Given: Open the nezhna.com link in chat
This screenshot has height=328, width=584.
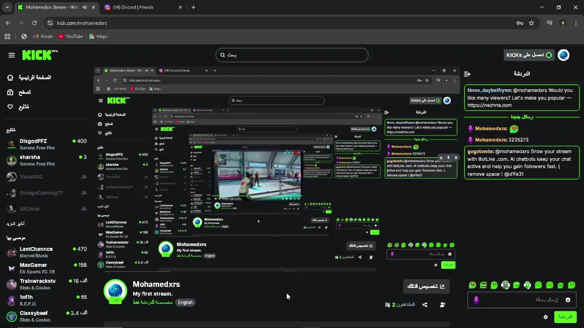Looking at the screenshot, I should (490, 105).
